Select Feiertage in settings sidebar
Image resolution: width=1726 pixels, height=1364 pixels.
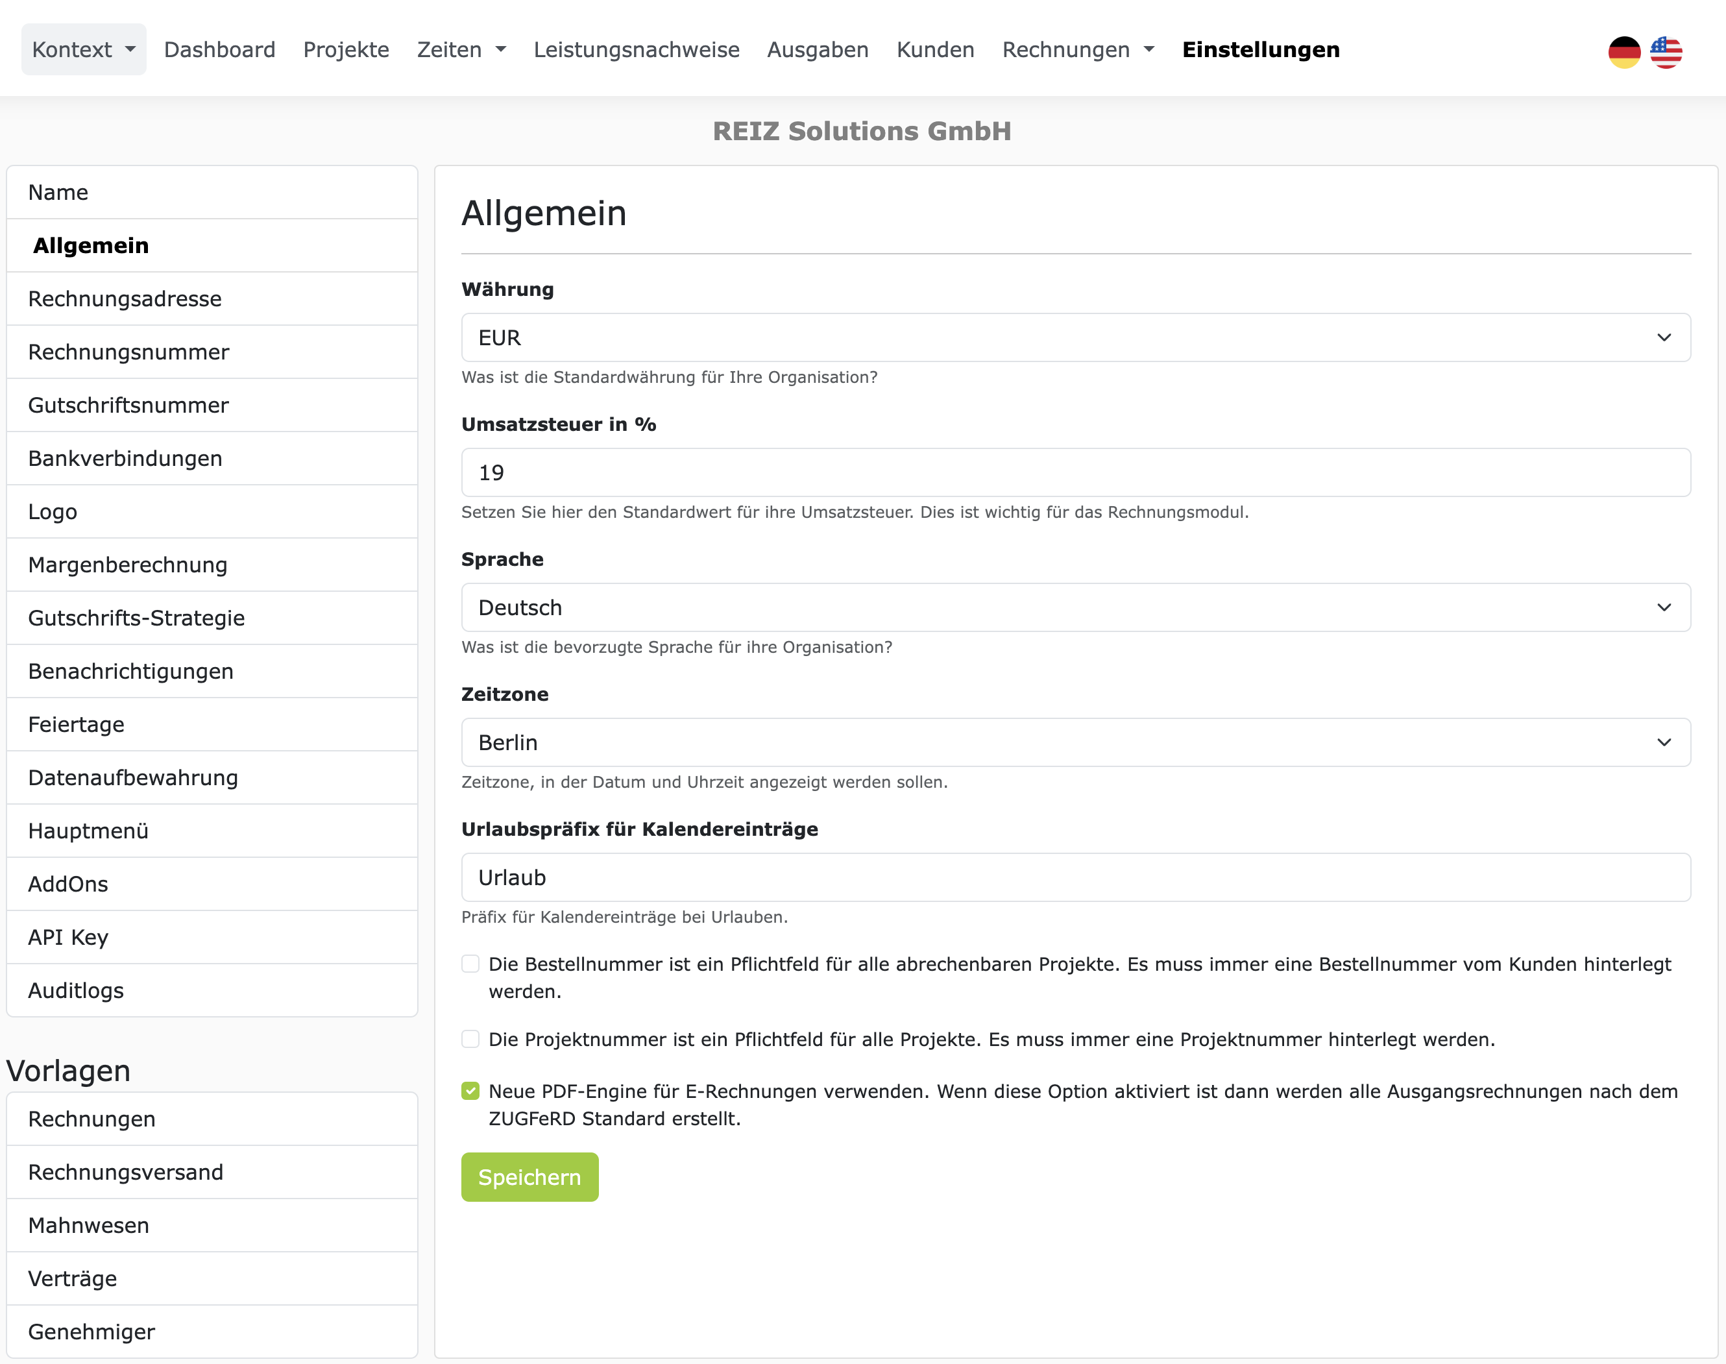click(x=77, y=724)
